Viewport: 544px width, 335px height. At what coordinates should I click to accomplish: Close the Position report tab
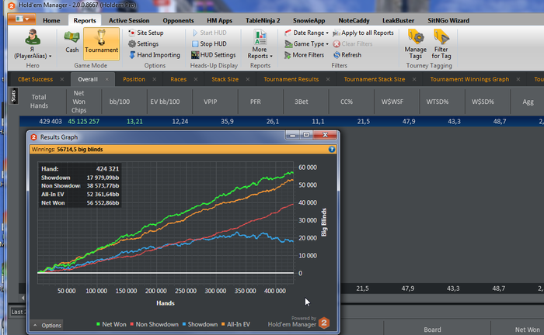155,79
